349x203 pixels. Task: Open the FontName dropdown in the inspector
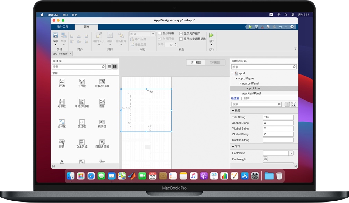click(x=291, y=153)
